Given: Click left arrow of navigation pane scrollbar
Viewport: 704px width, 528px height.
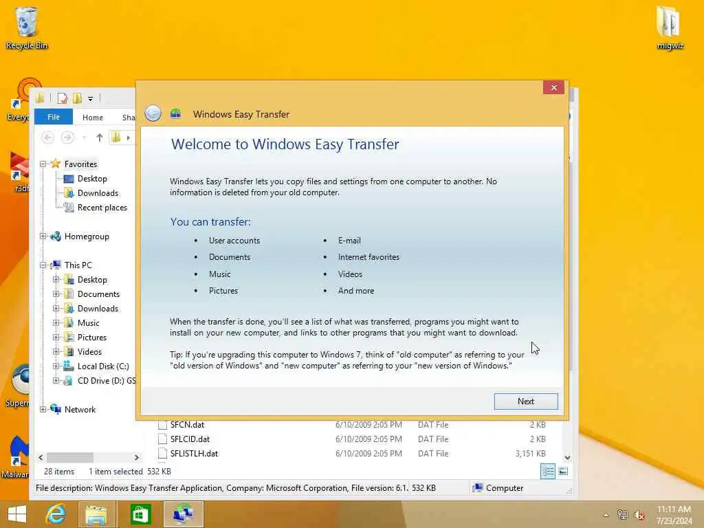Looking at the screenshot, I should coord(41,457).
